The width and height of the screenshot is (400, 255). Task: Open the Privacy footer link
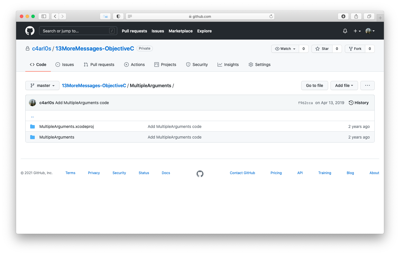point(94,173)
